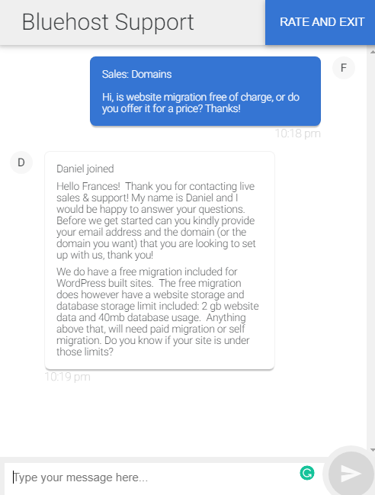The height and width of the screenshot is (495, 375).
Task: Send the message with paper plane icon
Action: click(351, 474)
